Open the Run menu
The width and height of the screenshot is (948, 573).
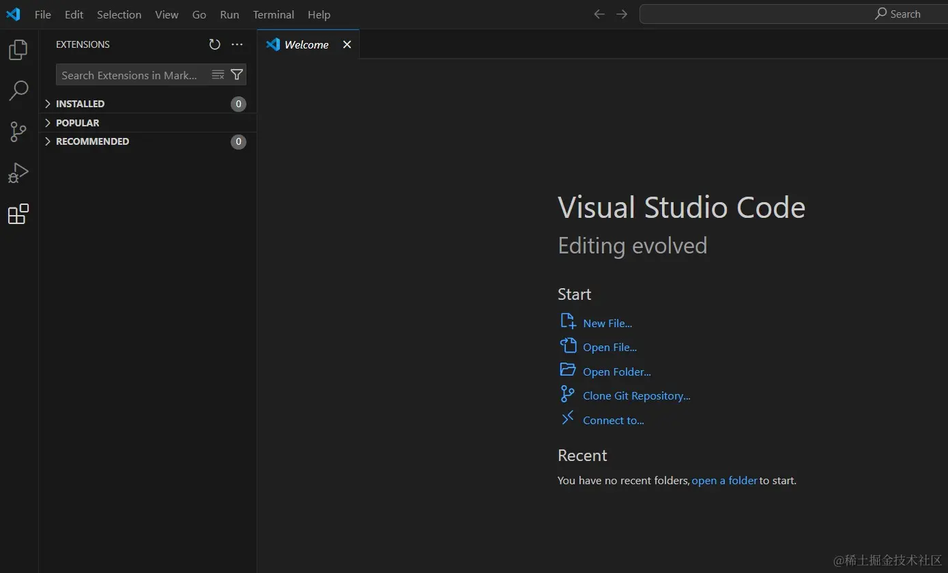coord(229,14)
